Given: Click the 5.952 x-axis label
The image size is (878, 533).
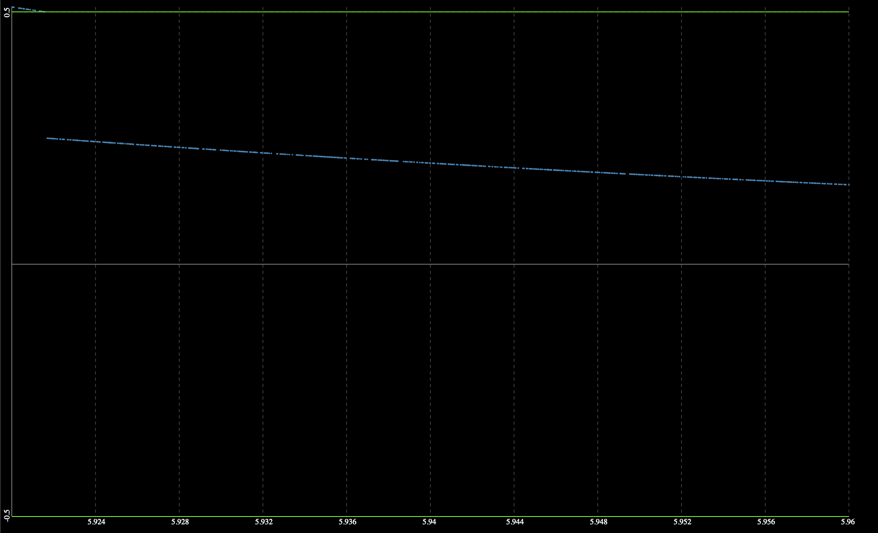Looking at the screenshot, I should [682, 522].
